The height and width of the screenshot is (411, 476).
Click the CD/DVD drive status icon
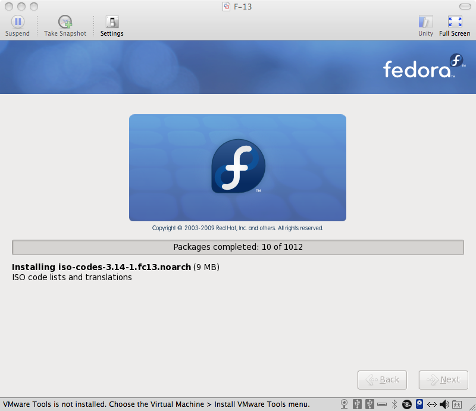(406, 404)
